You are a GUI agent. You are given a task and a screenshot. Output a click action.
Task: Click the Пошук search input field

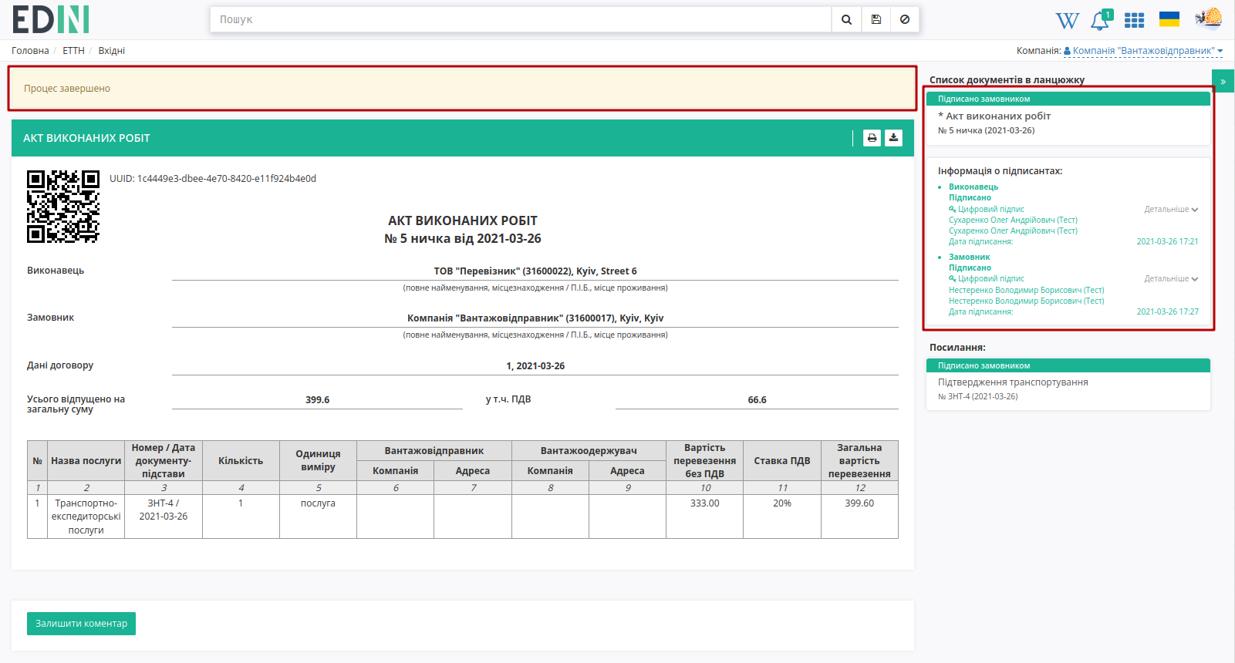521,20
